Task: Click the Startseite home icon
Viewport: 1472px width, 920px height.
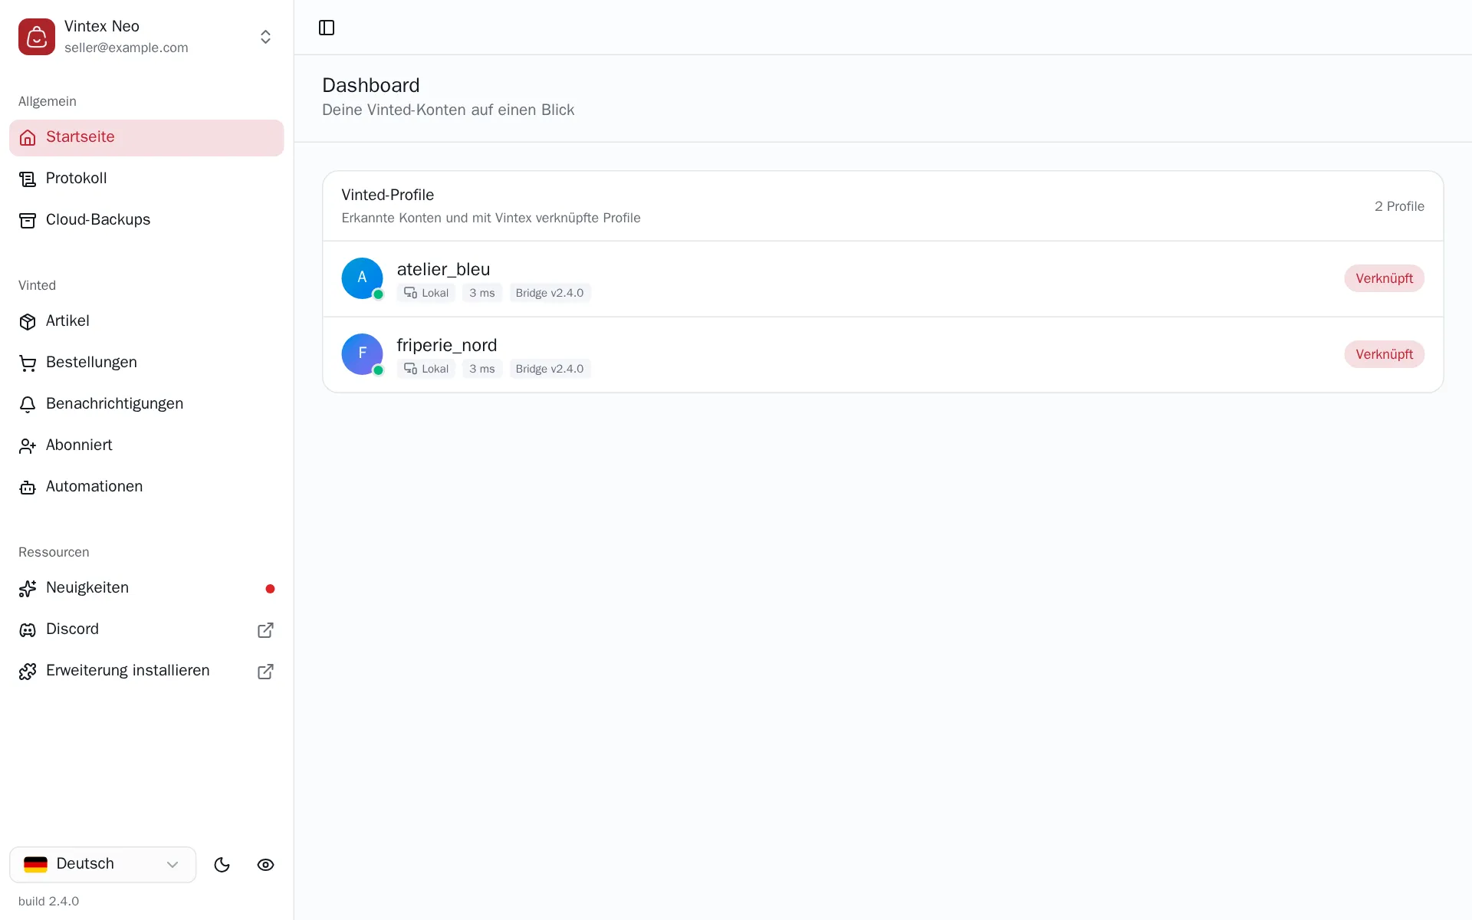Action: pyautogui.click(x=28, y=138)
